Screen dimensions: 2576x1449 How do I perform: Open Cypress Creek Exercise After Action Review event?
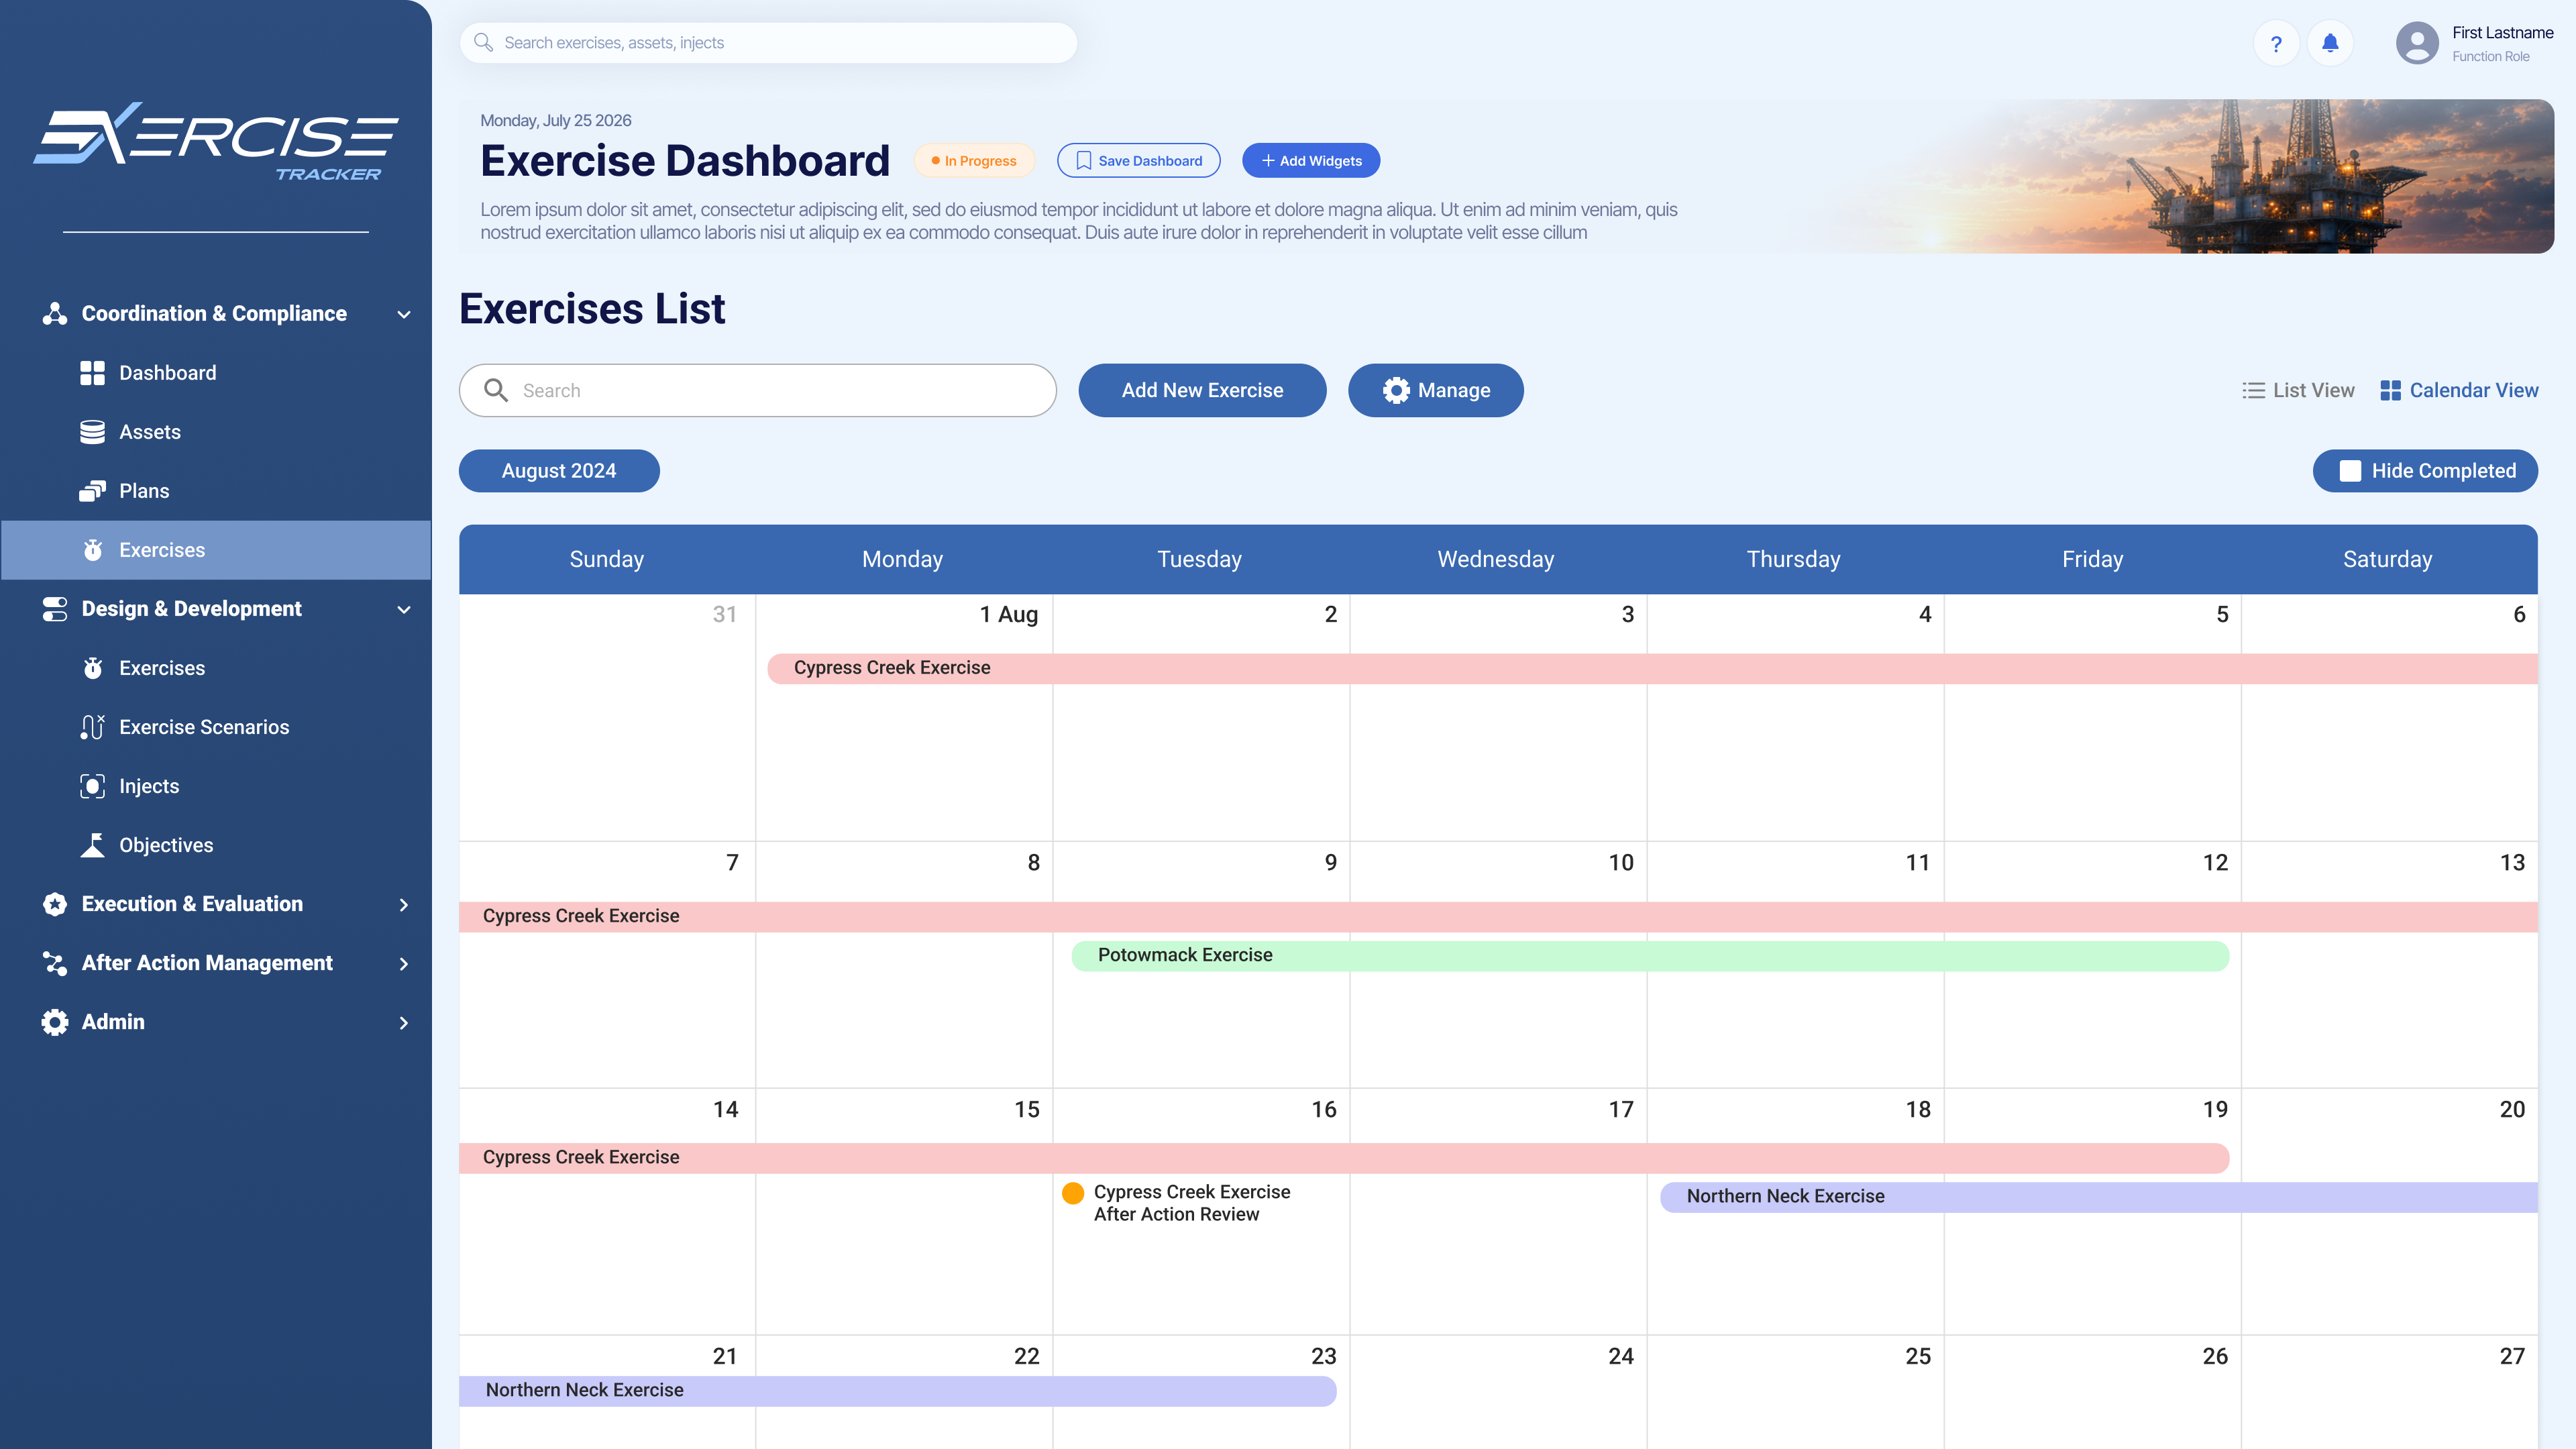pyautogui.click(x=1177, y=1203)
